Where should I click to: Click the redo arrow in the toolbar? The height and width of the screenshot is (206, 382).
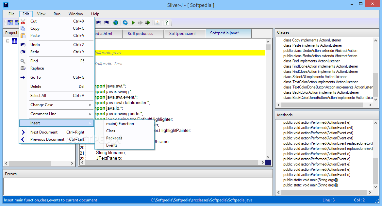pos(106,23)
